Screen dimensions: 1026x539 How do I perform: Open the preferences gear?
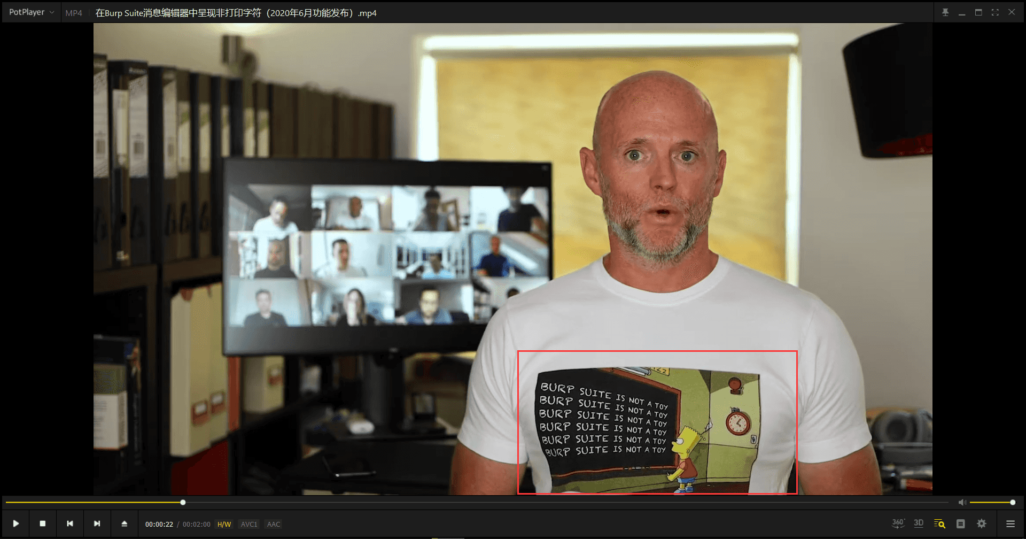click(x=982, y=523)
